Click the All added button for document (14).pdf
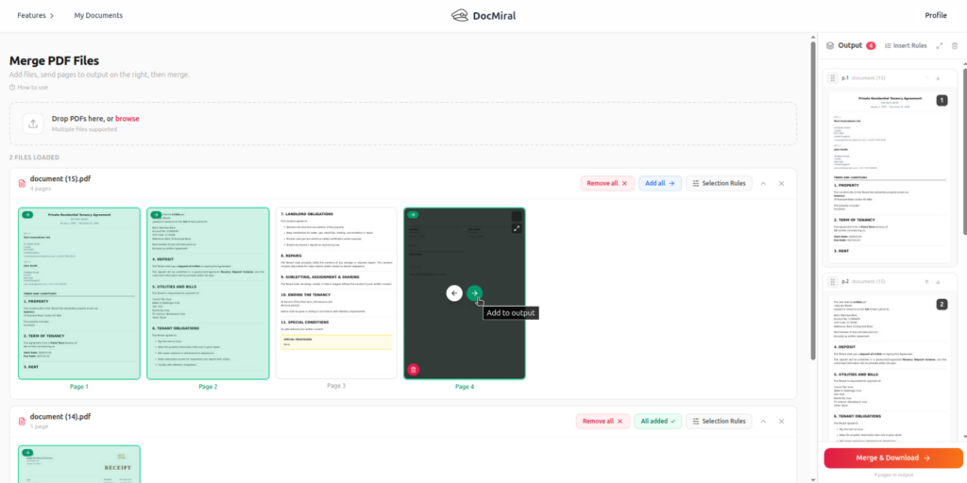This screenshot has height=483, width=967. [658, 422]
